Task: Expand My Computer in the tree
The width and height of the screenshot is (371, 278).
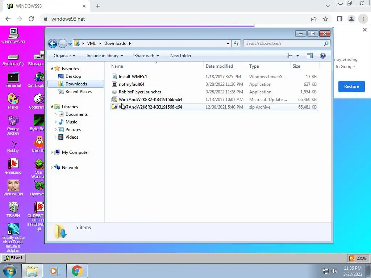Action: click(x=52, y=152)
